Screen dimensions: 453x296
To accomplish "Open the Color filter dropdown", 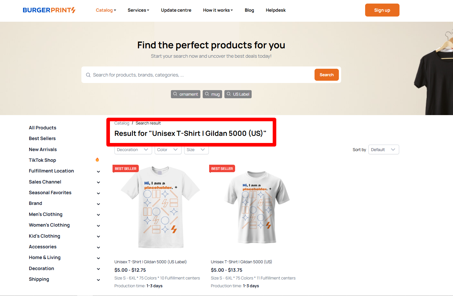I will coord(168,150).
